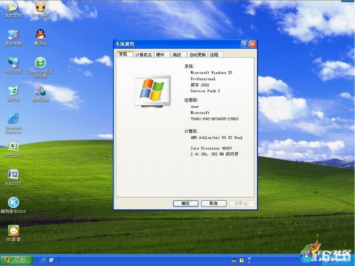Click the 系统: section label

pyautogui.click(x=189, y=66)
